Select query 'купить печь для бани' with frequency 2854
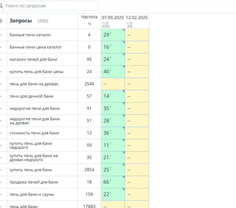The height and width of the screenshot is (208, 236). [31, 170]
